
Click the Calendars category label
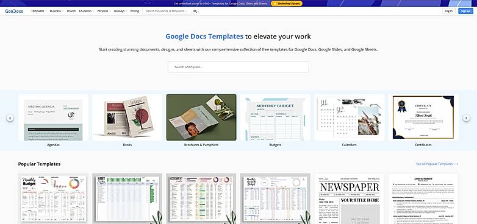coord(350,145)
